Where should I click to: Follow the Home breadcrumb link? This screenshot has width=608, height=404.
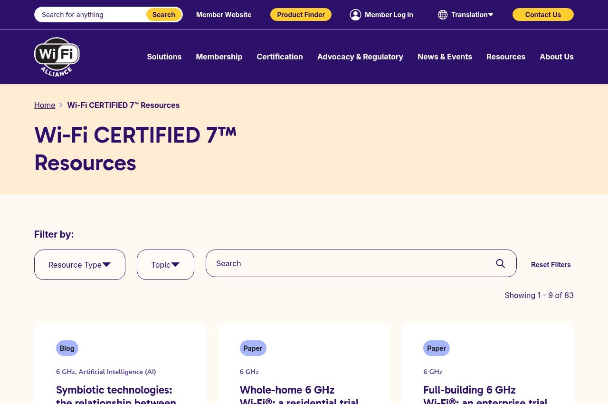coord(45,105)
